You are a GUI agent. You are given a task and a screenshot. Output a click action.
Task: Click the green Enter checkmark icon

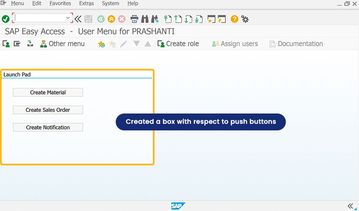pyautogui.click(x=5, y=19)
